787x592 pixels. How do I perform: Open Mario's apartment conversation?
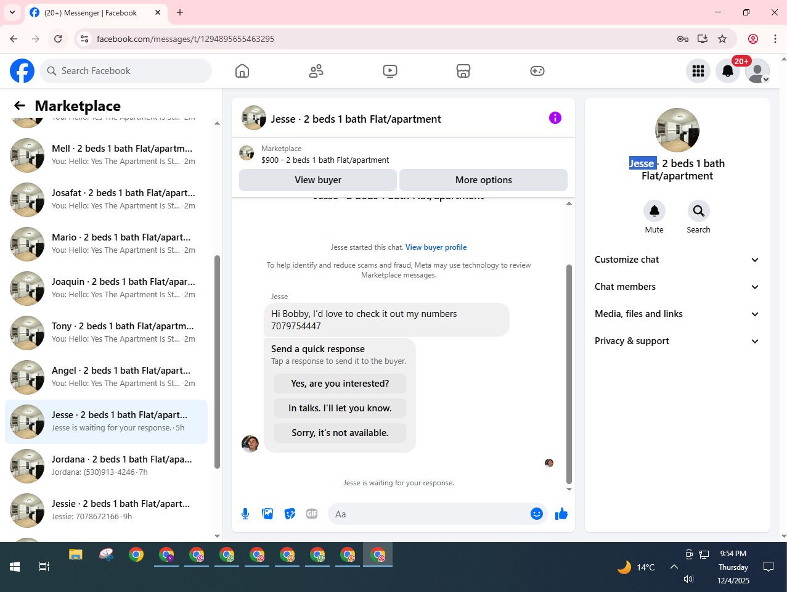(x=106, y=244)
